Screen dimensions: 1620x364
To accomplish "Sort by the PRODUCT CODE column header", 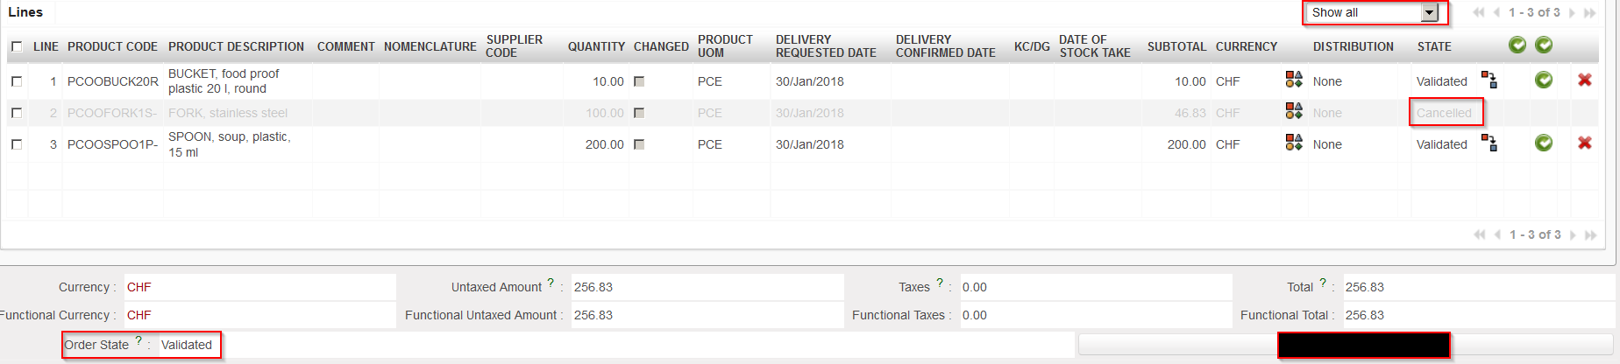I will [112, 46].
